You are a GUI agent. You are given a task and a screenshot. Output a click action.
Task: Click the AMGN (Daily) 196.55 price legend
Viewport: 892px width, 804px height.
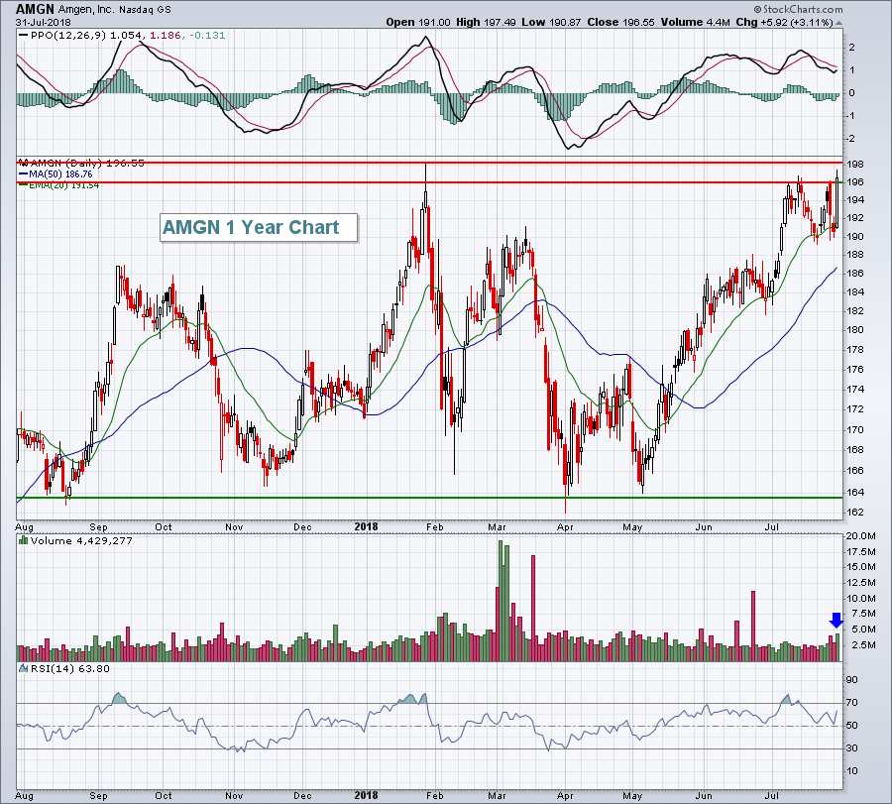click(x=87, y=163)
